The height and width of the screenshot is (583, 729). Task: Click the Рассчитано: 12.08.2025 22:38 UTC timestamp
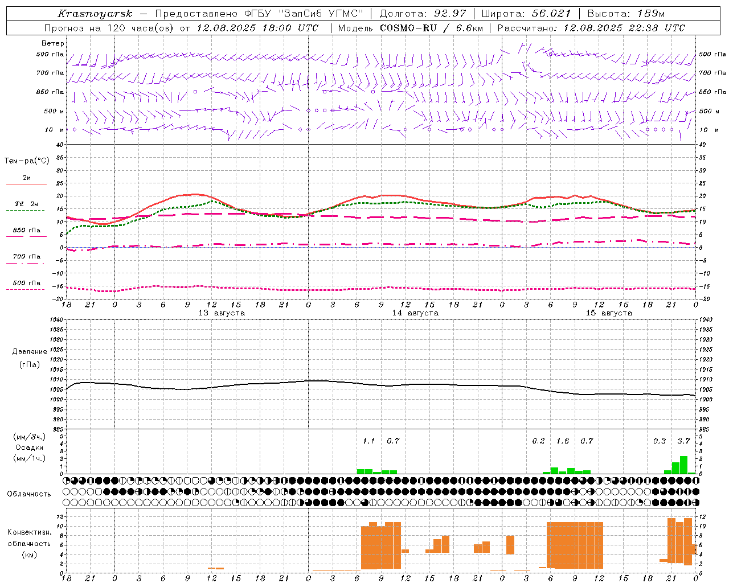coord(591,28)
